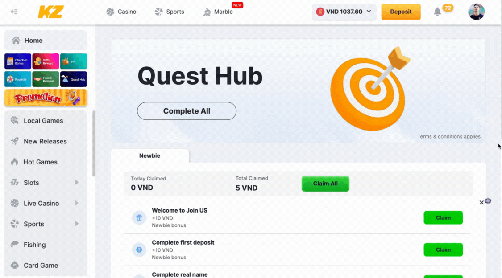
Task: Expand the Live Casino submenu arrow
Action: 77,203
